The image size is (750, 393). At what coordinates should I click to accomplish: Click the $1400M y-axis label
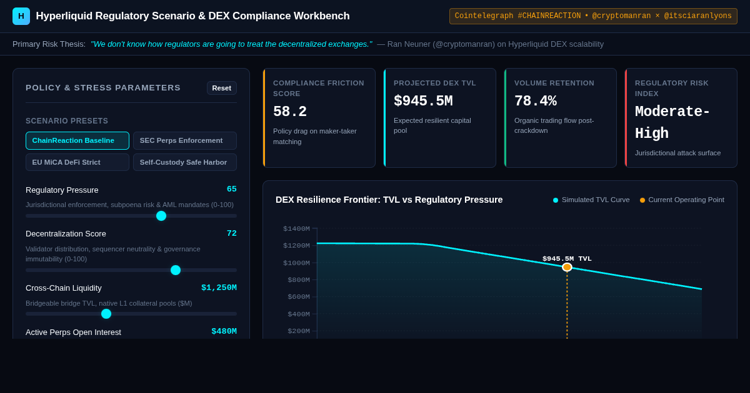click(296, 229)
